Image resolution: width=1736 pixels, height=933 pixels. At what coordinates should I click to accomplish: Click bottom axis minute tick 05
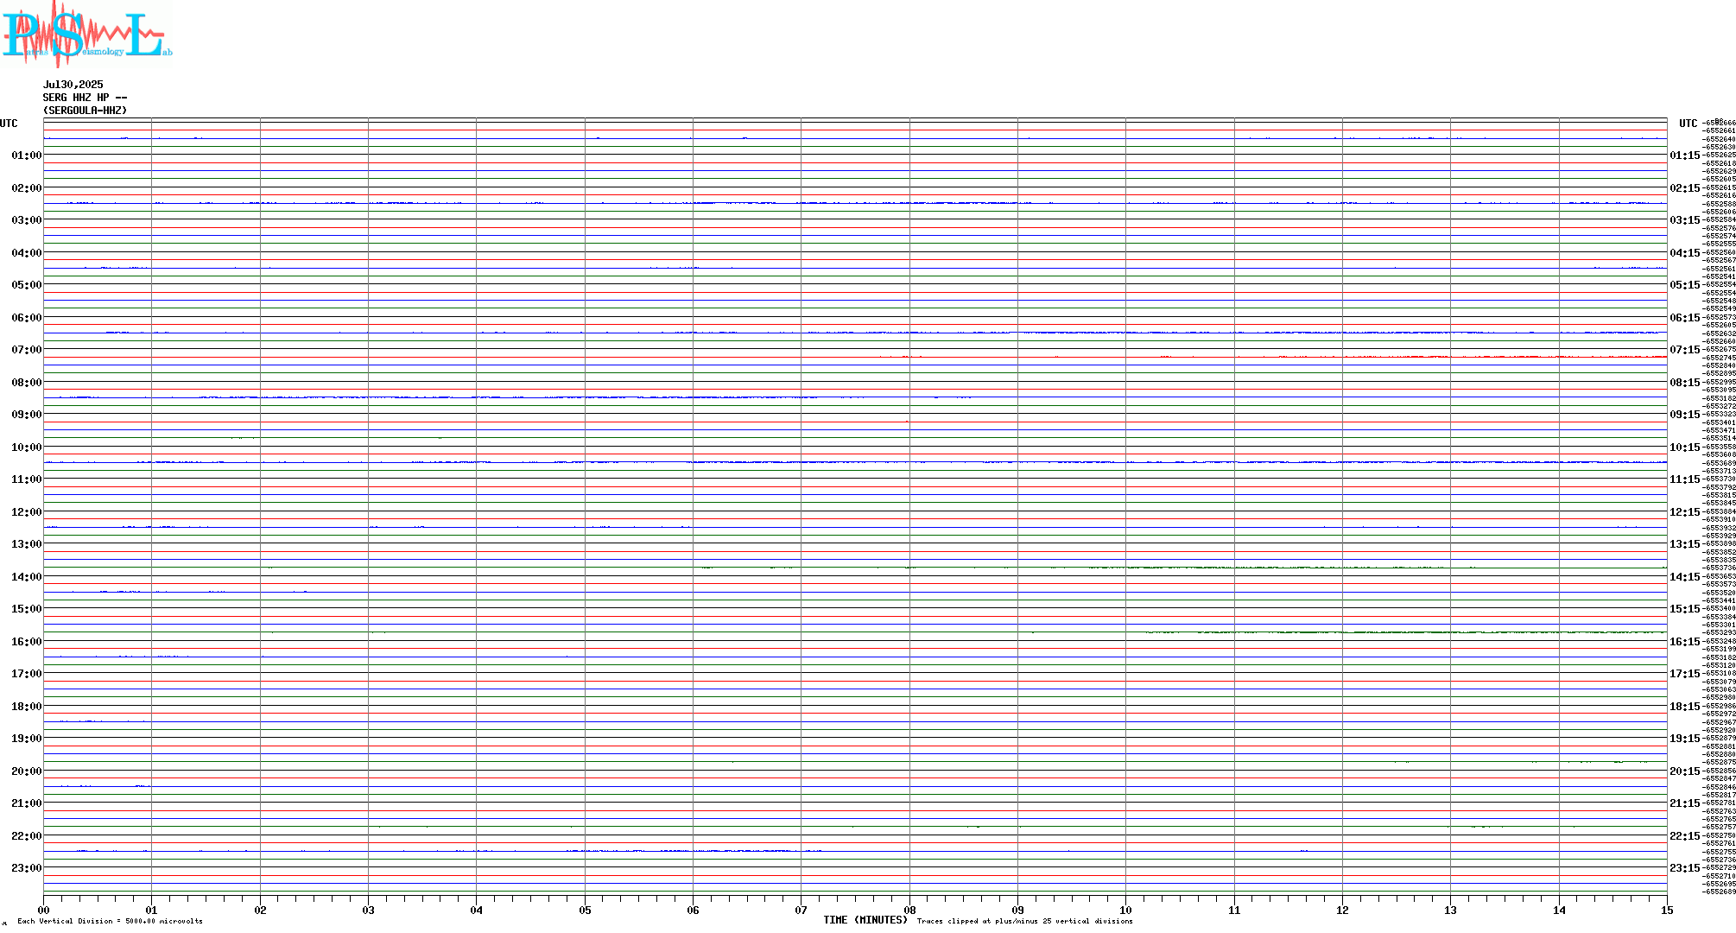click(x=585, y=910)
